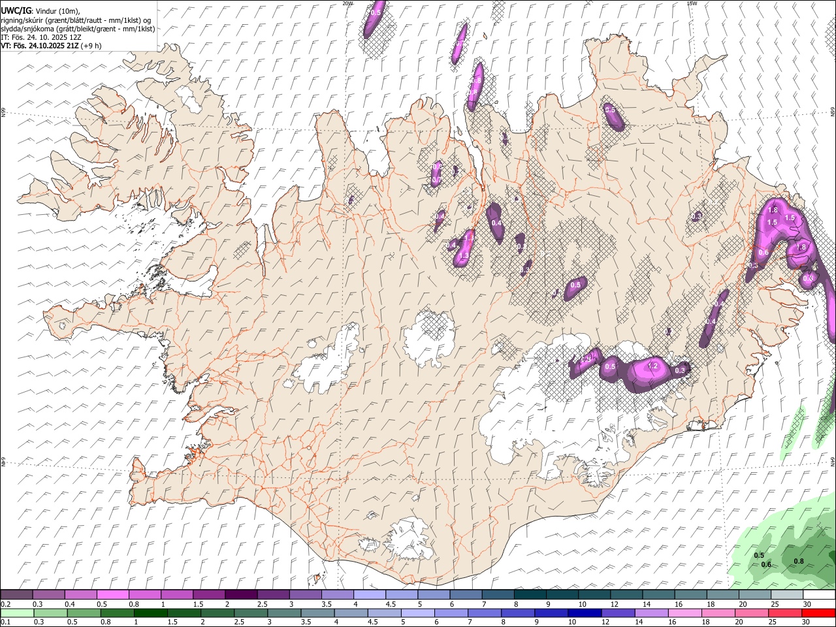The width and height of the screenshot is (836, 627).
Task: Select the royal blue 9 swatch in rain scale
Action: (x=552, y=613)
